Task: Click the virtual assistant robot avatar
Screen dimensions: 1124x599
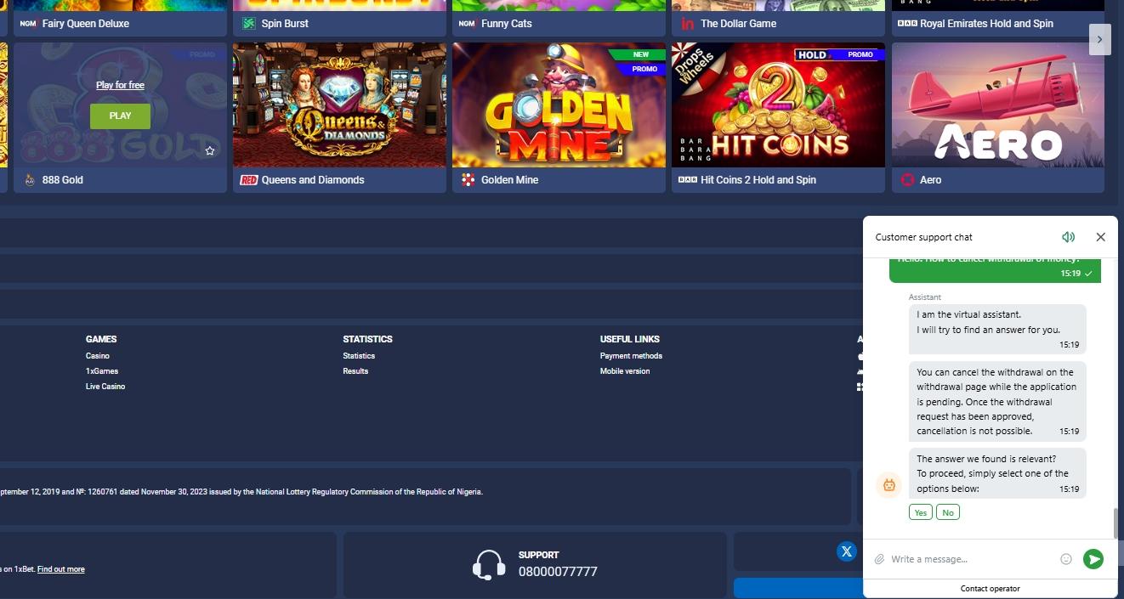Action: (x=888, y=485)
